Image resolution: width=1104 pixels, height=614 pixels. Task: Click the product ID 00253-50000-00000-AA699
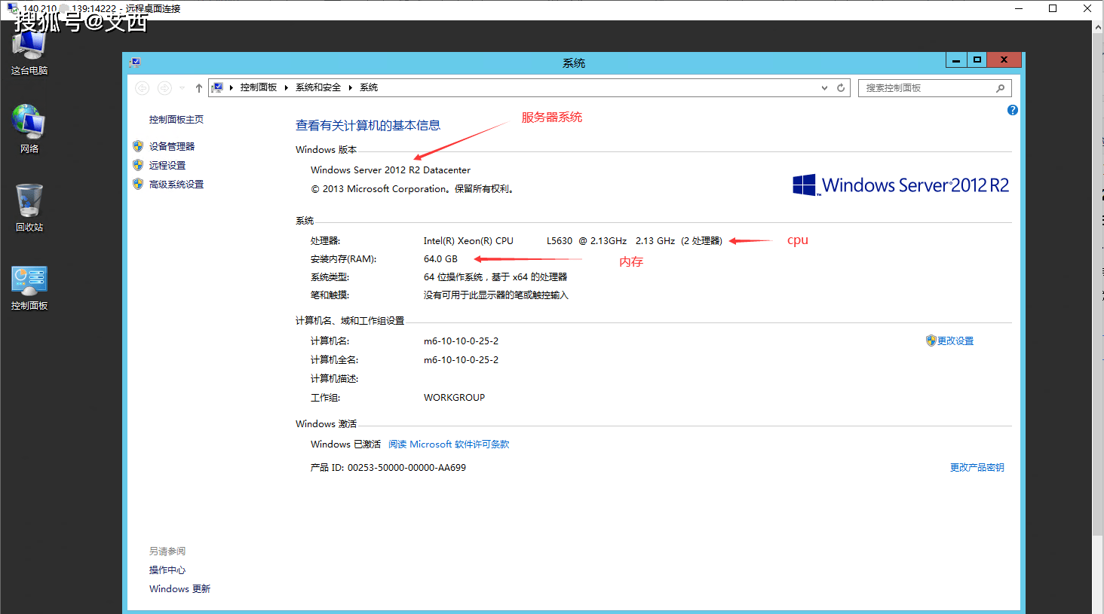click(x=406, y=468)
